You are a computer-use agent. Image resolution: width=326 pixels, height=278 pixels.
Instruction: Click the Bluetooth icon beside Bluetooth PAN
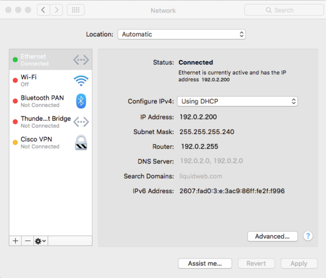[81, 101]
